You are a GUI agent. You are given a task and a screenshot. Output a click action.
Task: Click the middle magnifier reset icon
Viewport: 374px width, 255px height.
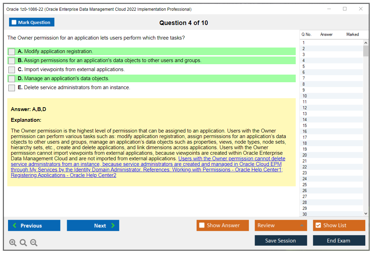point(23,243)
